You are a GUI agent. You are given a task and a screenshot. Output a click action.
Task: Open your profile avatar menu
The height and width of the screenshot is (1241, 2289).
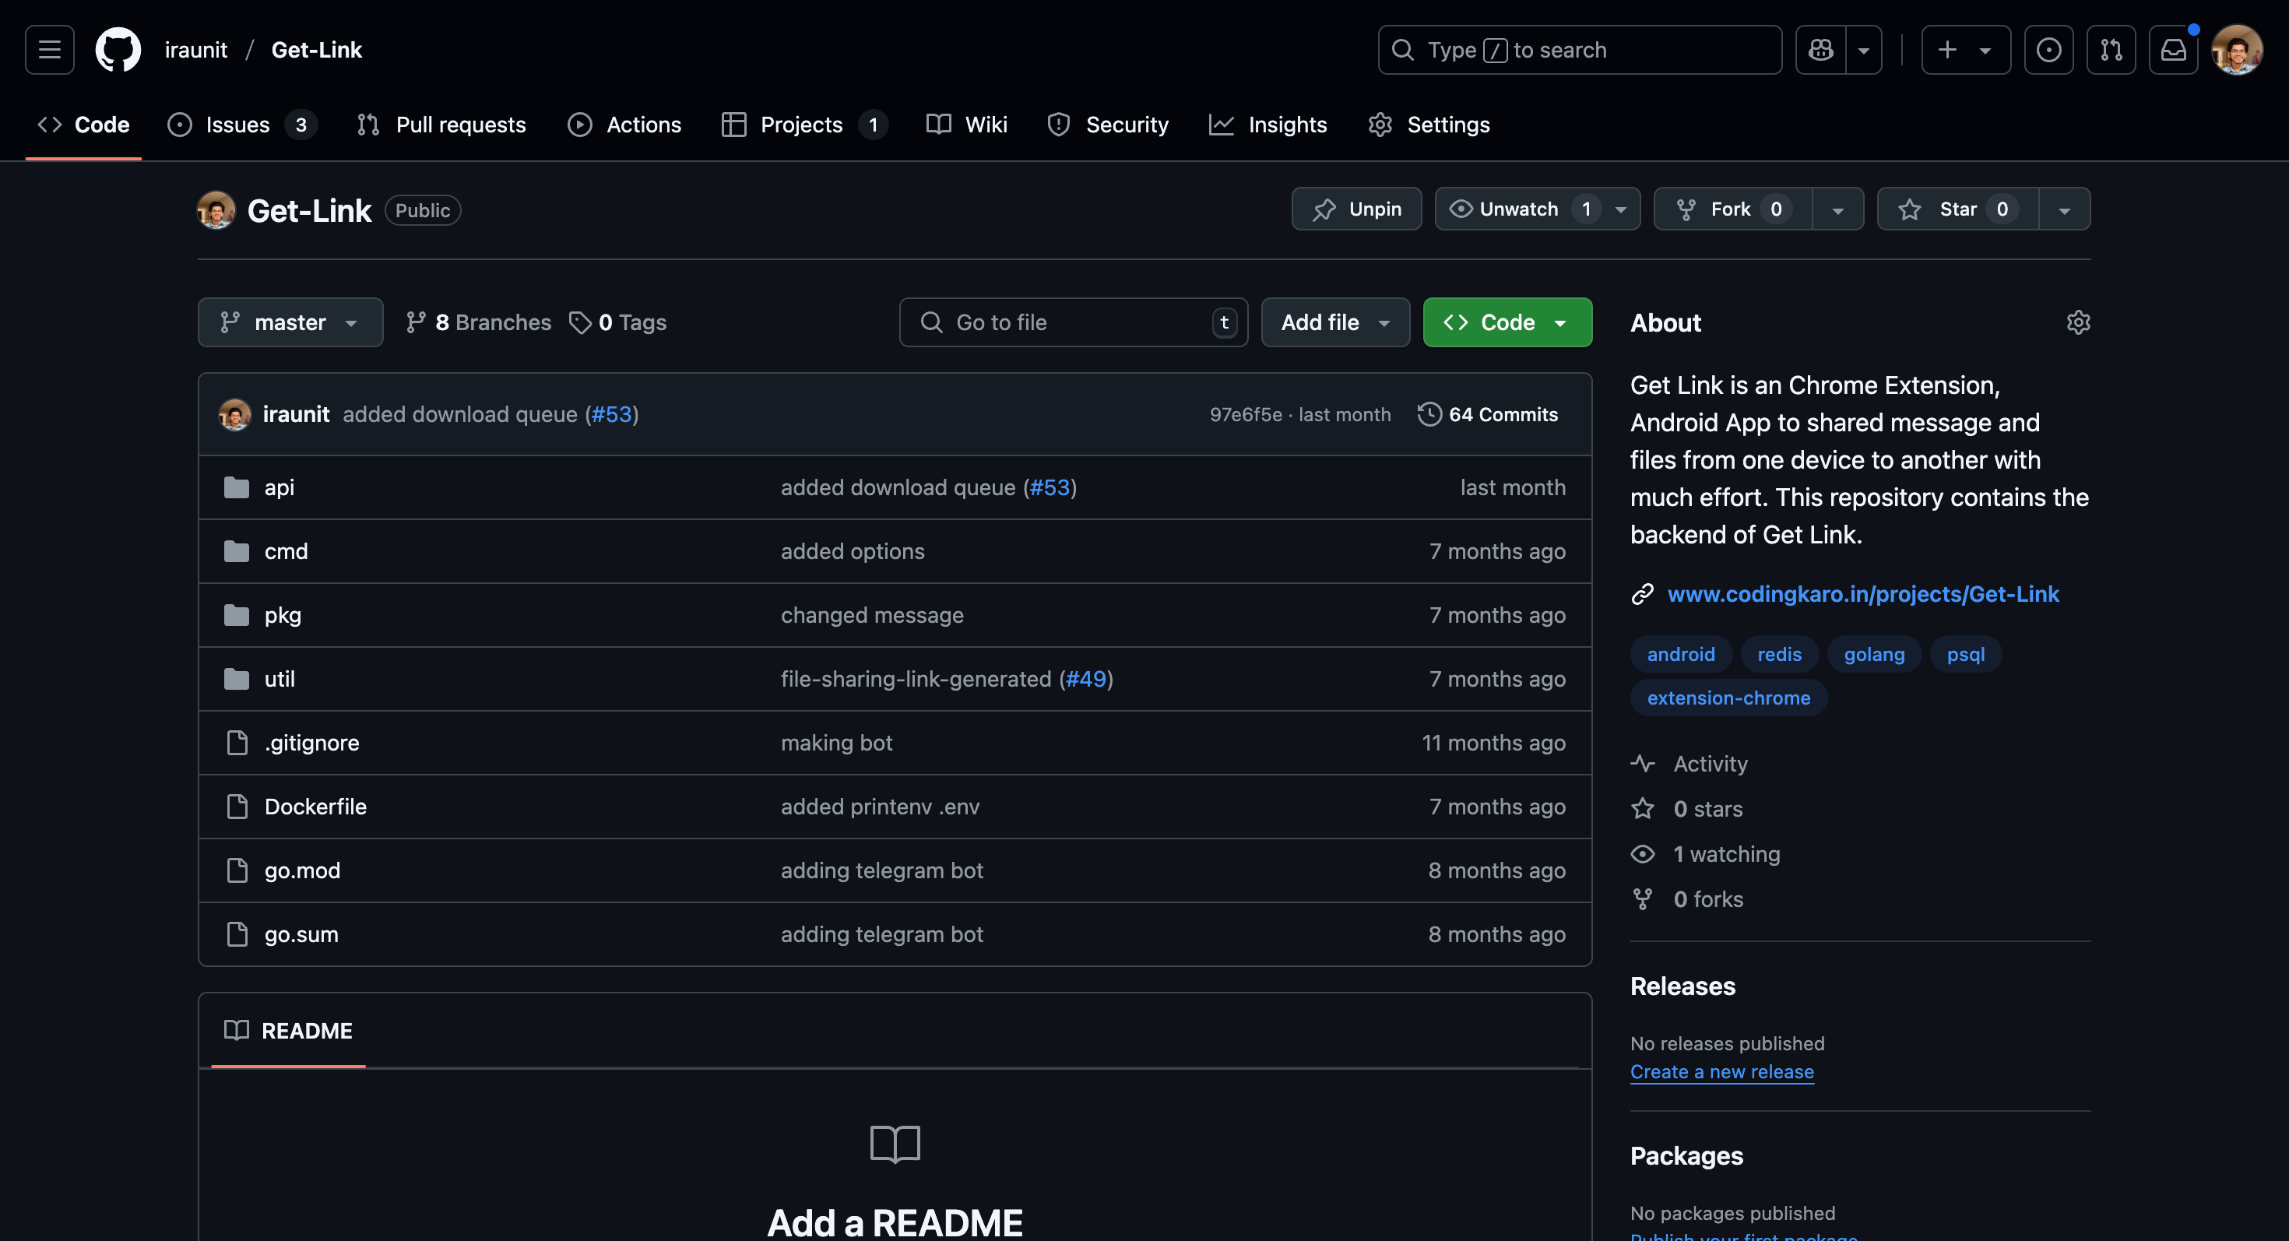[2239, 49]
